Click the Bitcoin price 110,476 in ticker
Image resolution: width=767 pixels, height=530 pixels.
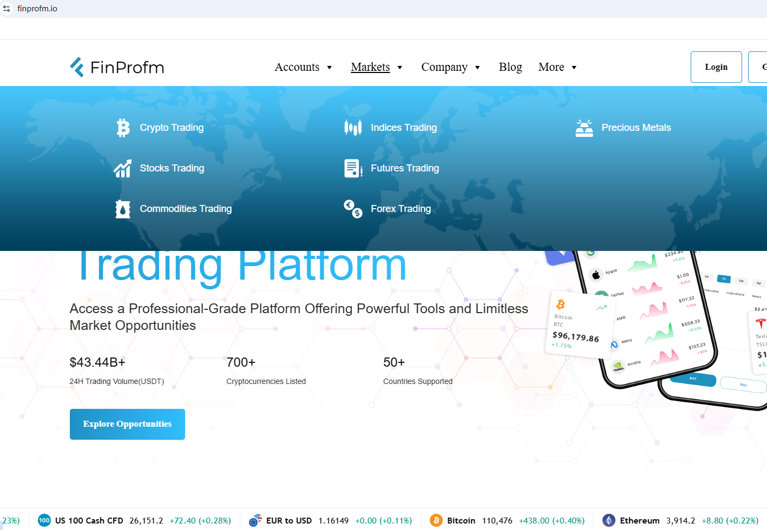tap(497, 521)
